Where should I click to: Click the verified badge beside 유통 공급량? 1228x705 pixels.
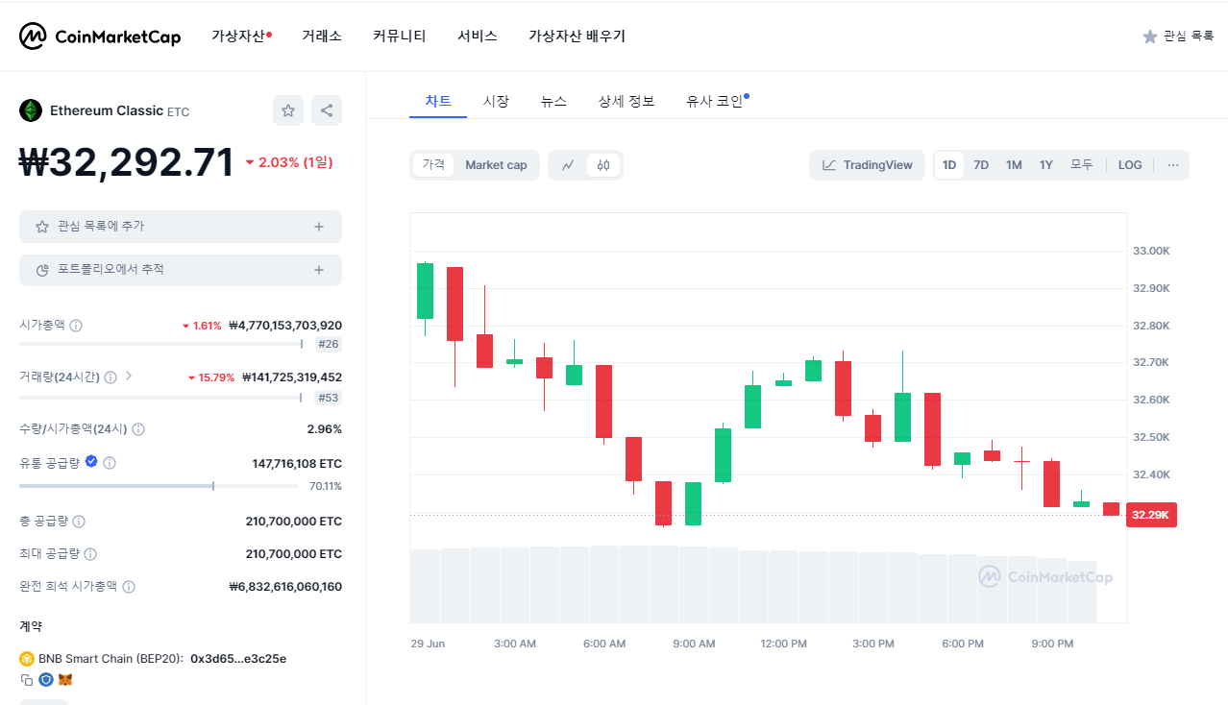(x=91, y=462)
